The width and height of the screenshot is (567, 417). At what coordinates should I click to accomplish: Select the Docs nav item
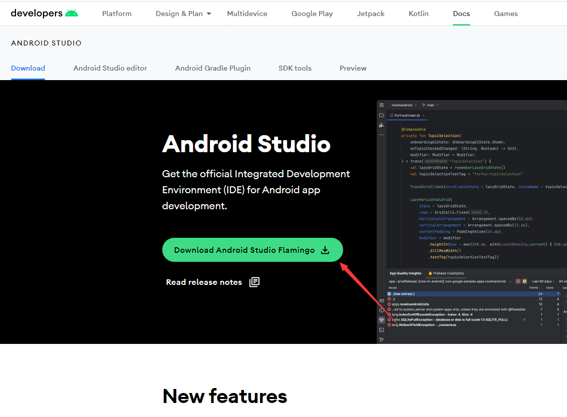point(461,14)
